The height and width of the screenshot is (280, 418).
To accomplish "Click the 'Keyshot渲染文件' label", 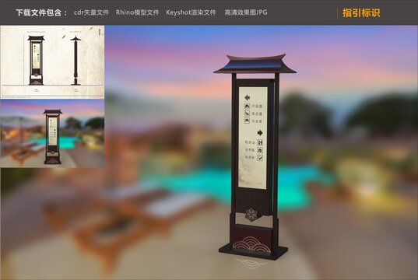I will pyautogui.click(x=191, y=12).
